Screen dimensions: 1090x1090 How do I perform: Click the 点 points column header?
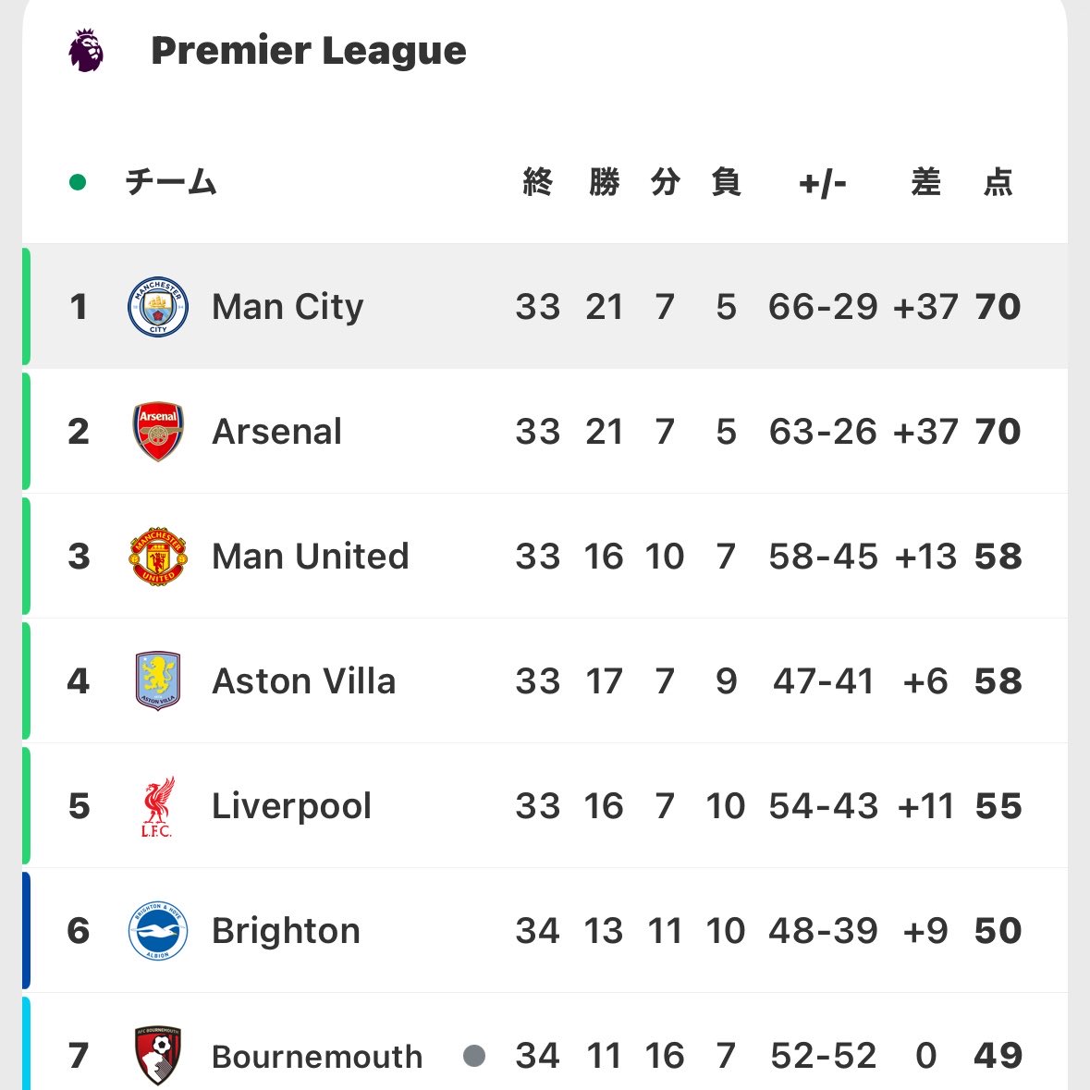tap(998, 182)
